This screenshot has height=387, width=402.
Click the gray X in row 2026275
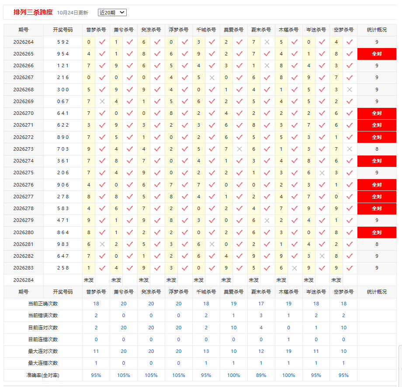322,173
